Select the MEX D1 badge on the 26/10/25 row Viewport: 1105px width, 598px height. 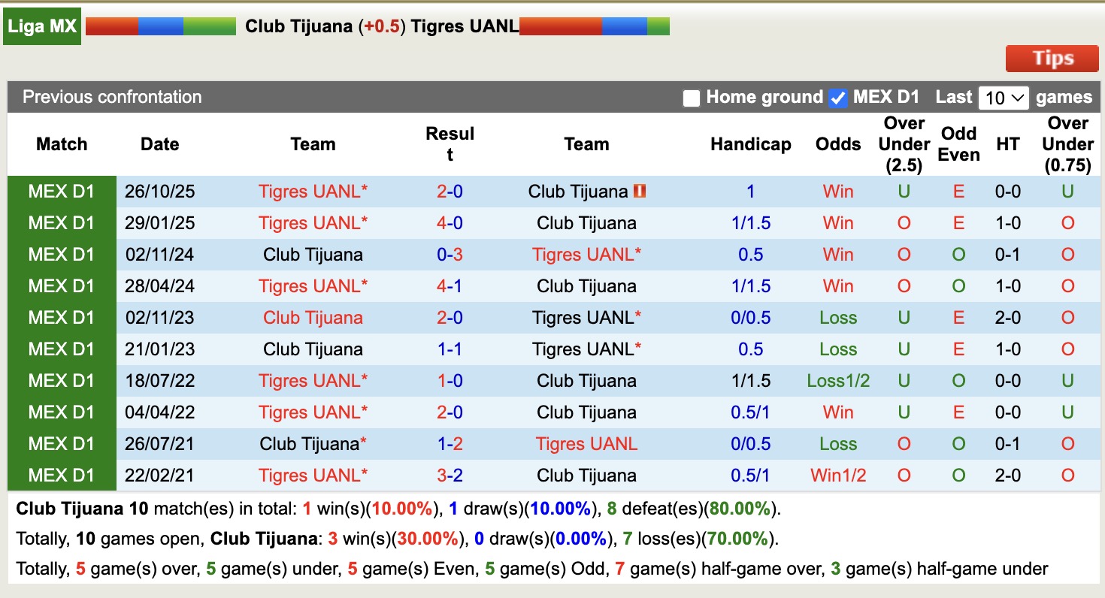(60, 192)
